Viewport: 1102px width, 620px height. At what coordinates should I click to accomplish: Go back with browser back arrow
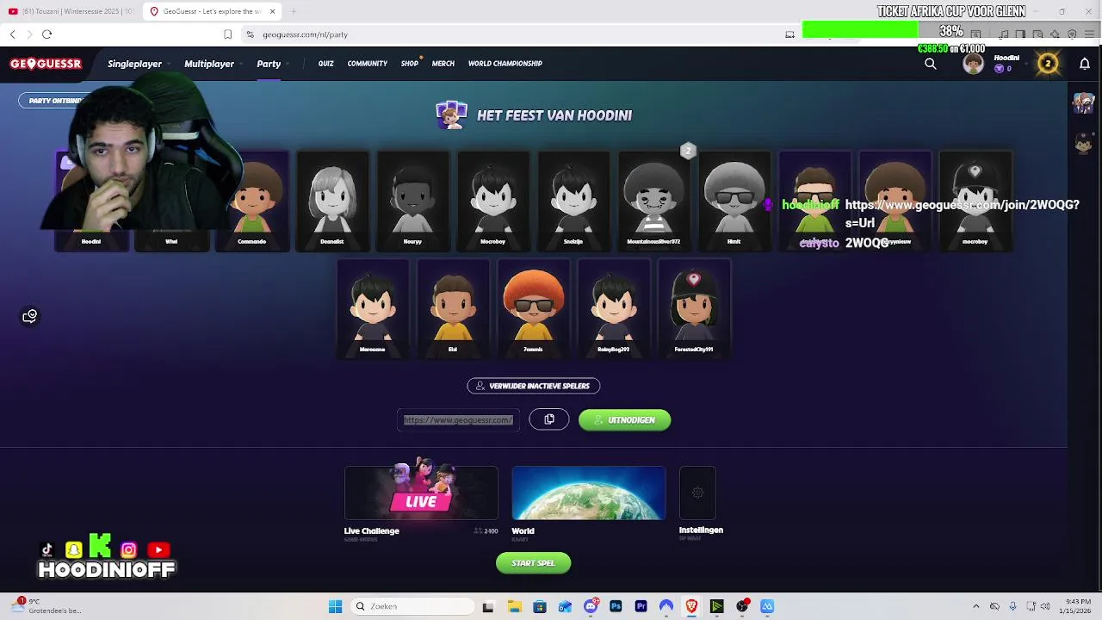(12, 34)
